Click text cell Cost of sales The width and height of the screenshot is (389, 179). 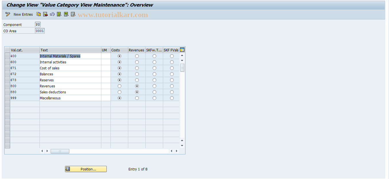pyautogui.click(x=70, y=68)
